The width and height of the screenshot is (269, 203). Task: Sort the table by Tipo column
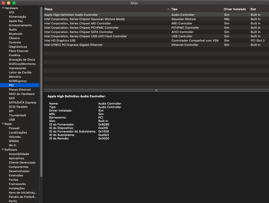coord(196,9)
